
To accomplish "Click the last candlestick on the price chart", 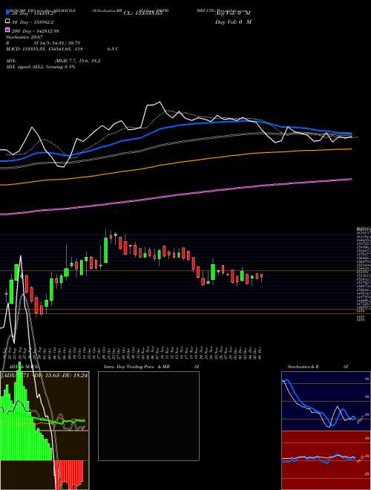I will click(x=261, y=277).
